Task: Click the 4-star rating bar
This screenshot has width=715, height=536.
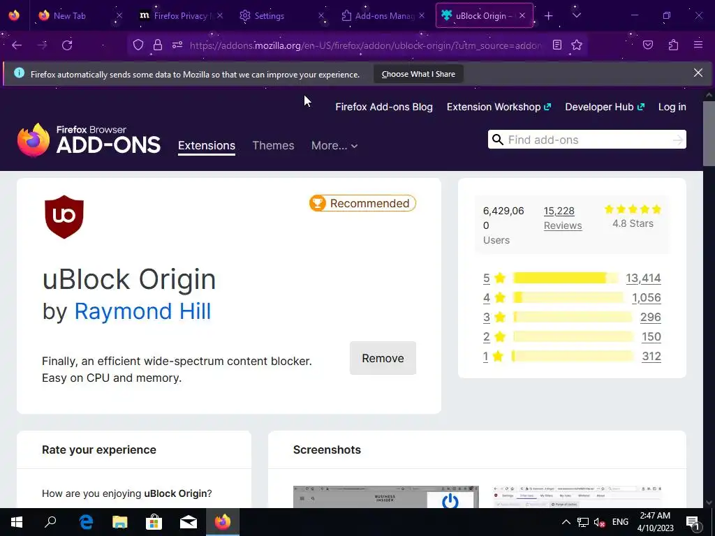Action: 568,297
